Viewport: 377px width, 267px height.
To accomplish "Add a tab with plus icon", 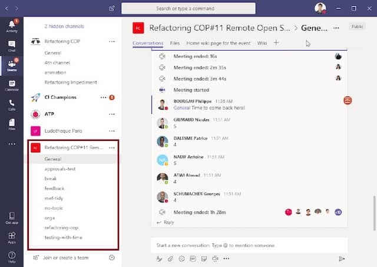I will [x=276, y=43].
